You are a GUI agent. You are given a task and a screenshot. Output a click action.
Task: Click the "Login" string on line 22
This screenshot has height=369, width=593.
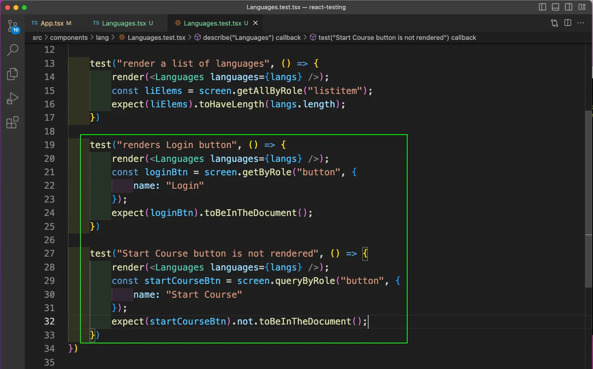coord(185,186)
